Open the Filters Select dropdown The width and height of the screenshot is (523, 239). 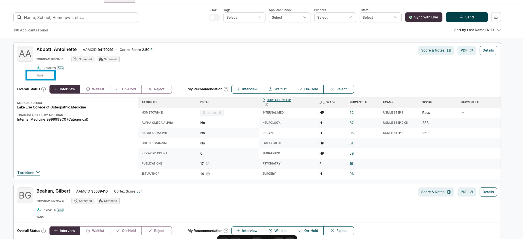[380, 18]
